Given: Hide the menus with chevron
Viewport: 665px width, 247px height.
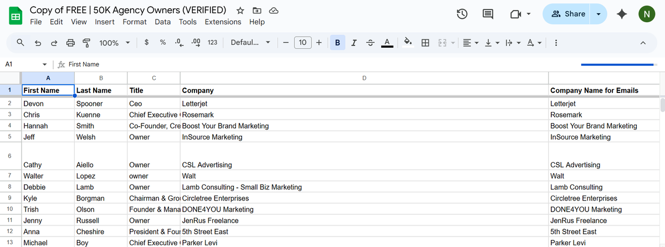Looking at the screenshot, I should (643, 43).
